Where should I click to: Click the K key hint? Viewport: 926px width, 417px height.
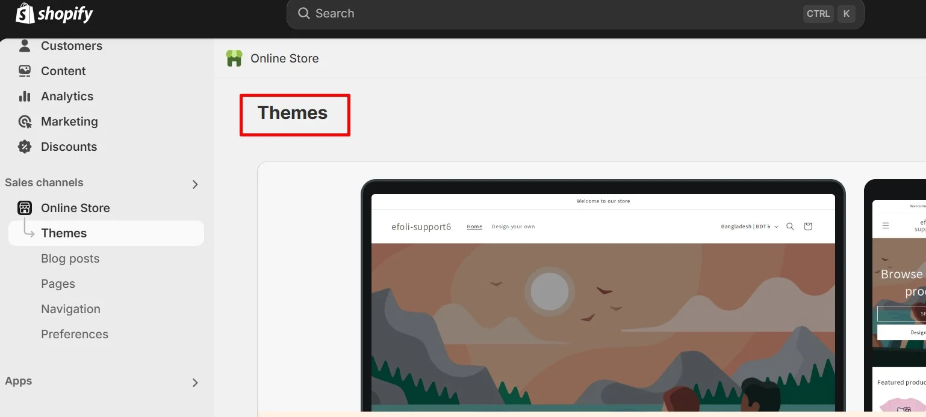[x=846, y=14]
